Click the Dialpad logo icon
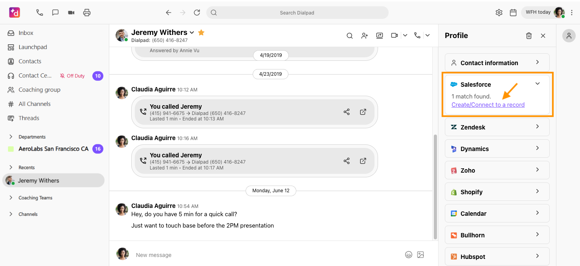The height and width of the screenshot is (266, 580). (15, 13)
